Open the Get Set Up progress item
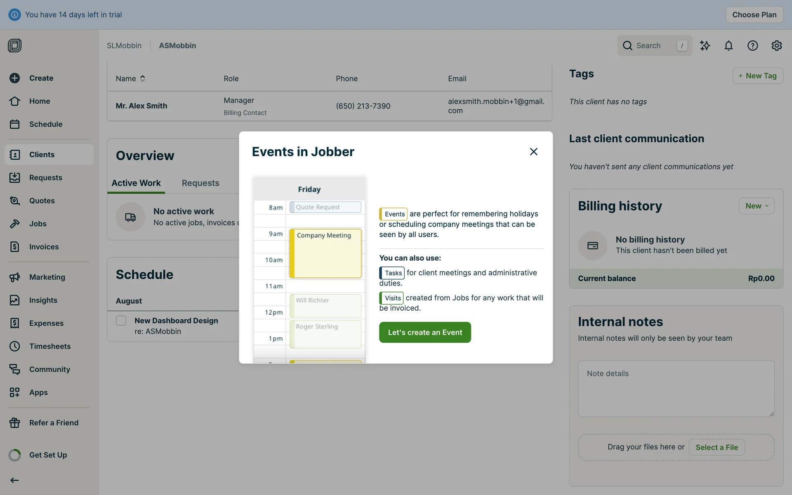The height and width of the screenshot is (495, 792). pyautogui.click(x=48, y=455)
